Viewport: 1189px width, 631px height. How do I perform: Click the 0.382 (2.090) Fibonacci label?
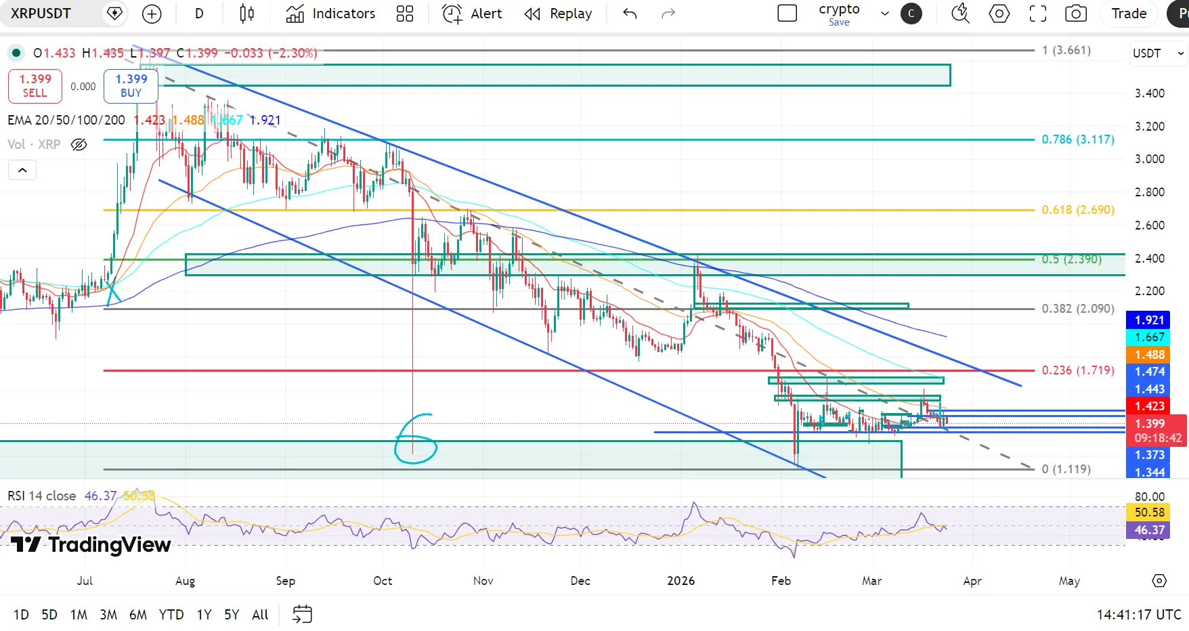click(x=1078, y=309)
